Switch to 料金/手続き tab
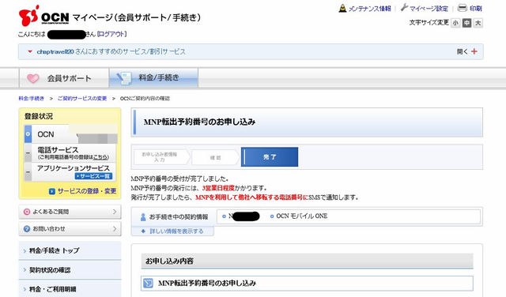 [153, 77]
